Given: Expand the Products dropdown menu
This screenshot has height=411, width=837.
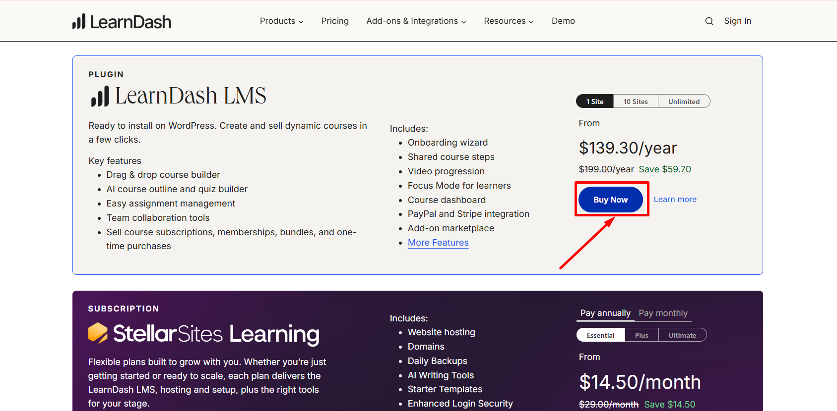Looking at the screenshot, I should click(x=281, y=21).
